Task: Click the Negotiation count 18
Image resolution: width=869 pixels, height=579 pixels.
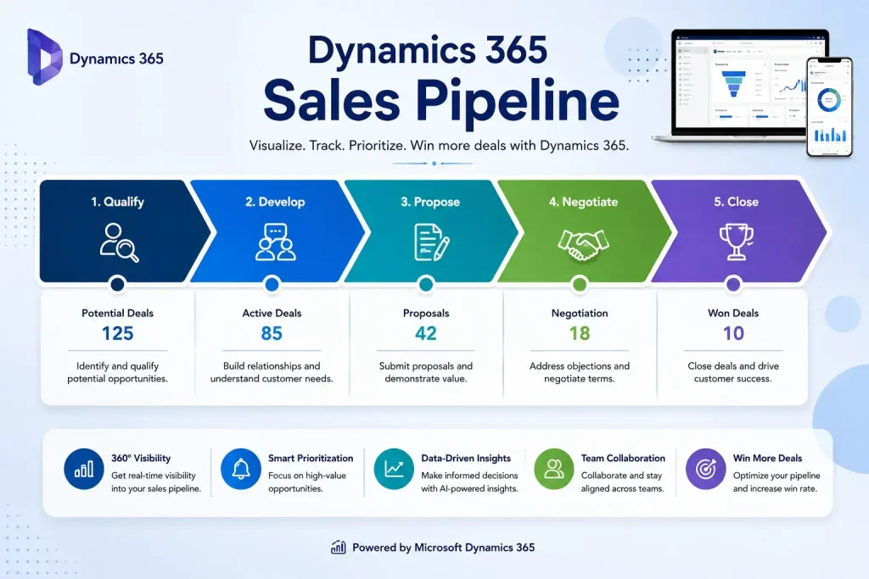Action: pyautogui.click(x=580, y=333)
